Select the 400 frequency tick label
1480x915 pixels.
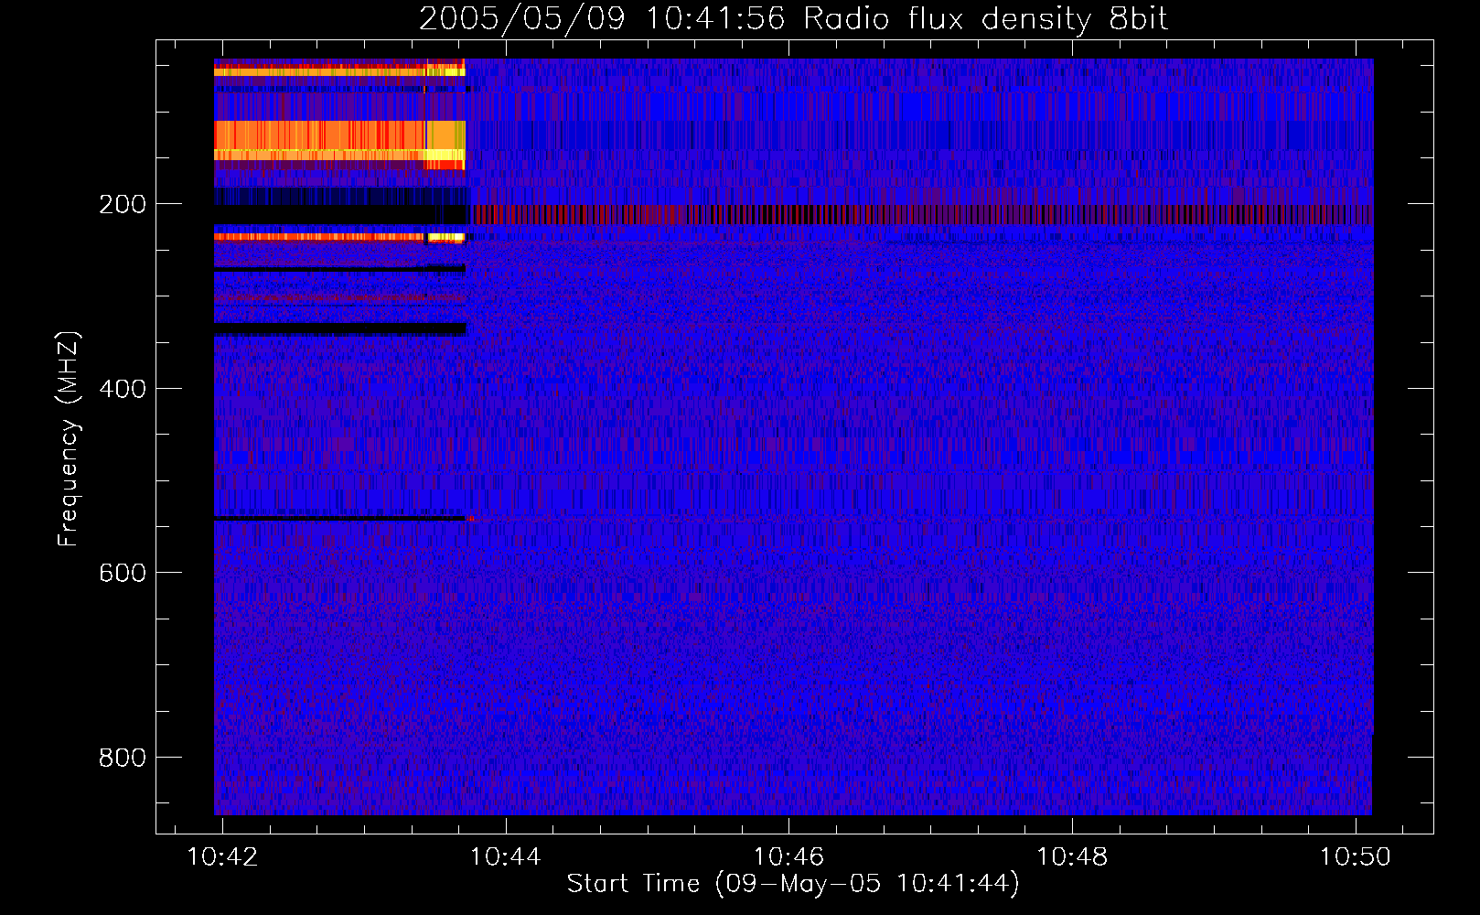(123, 389)
